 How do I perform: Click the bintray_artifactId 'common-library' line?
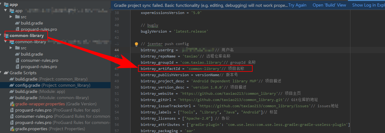coord(192,69)
